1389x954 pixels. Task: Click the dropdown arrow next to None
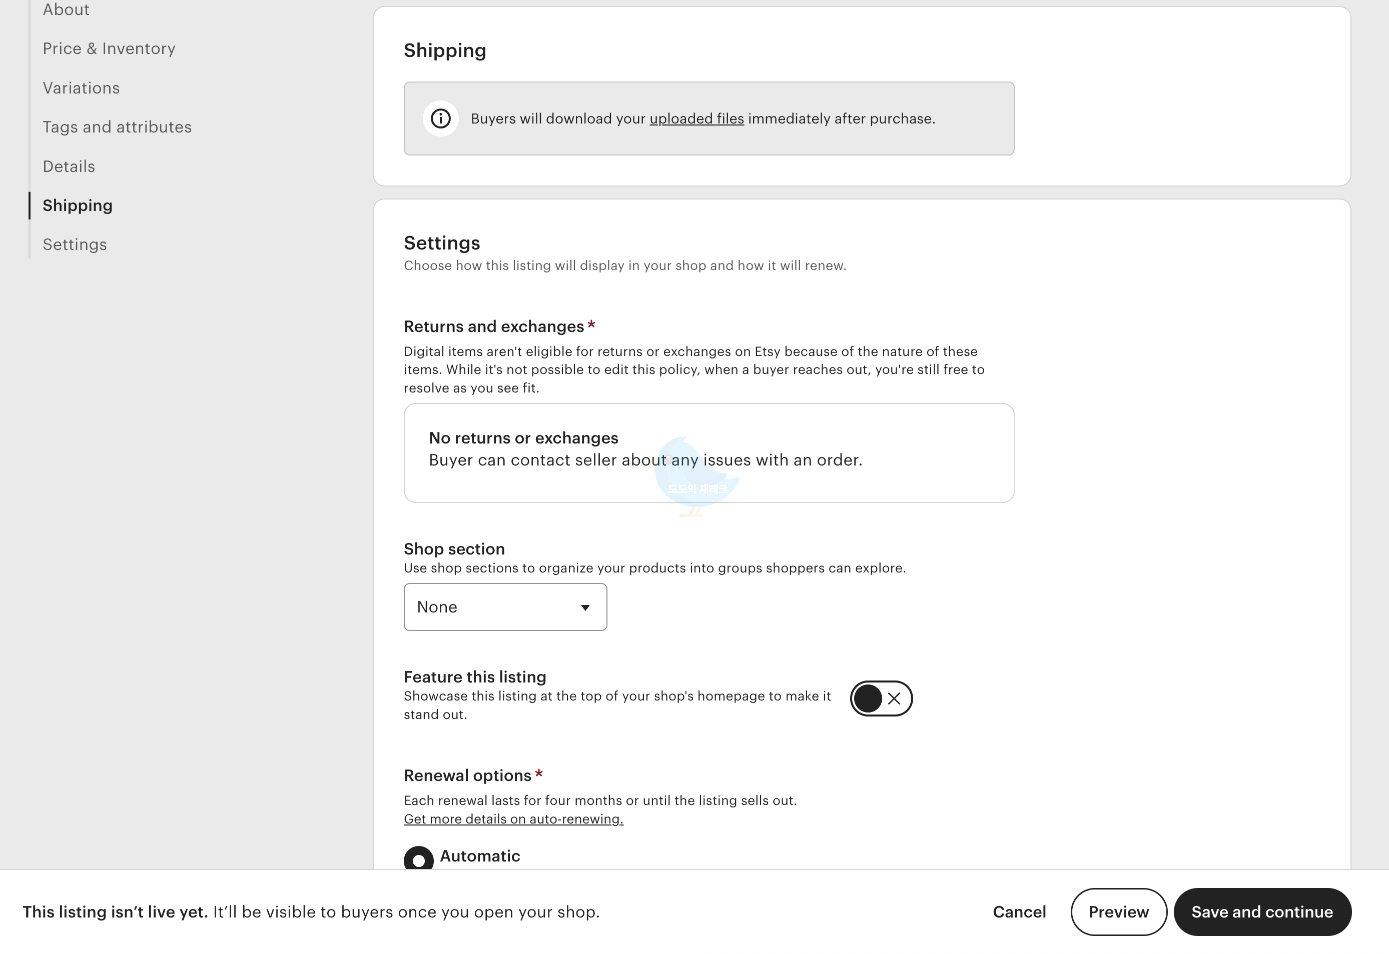pyautogui.click(x=585, y=607)
